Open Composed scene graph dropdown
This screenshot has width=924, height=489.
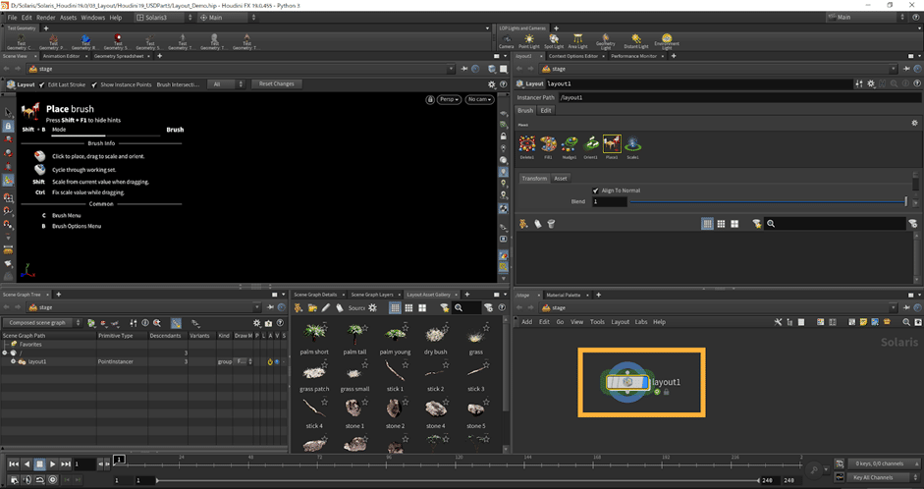coord(42,323)
